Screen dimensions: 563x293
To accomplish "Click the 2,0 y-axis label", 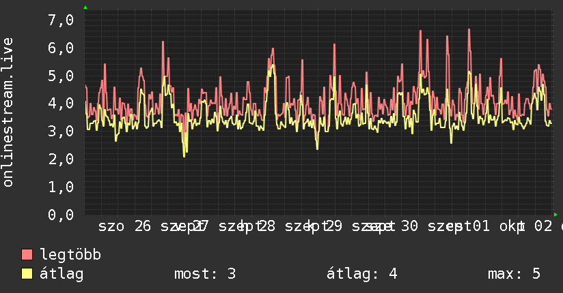I will (x=61, y=159).
